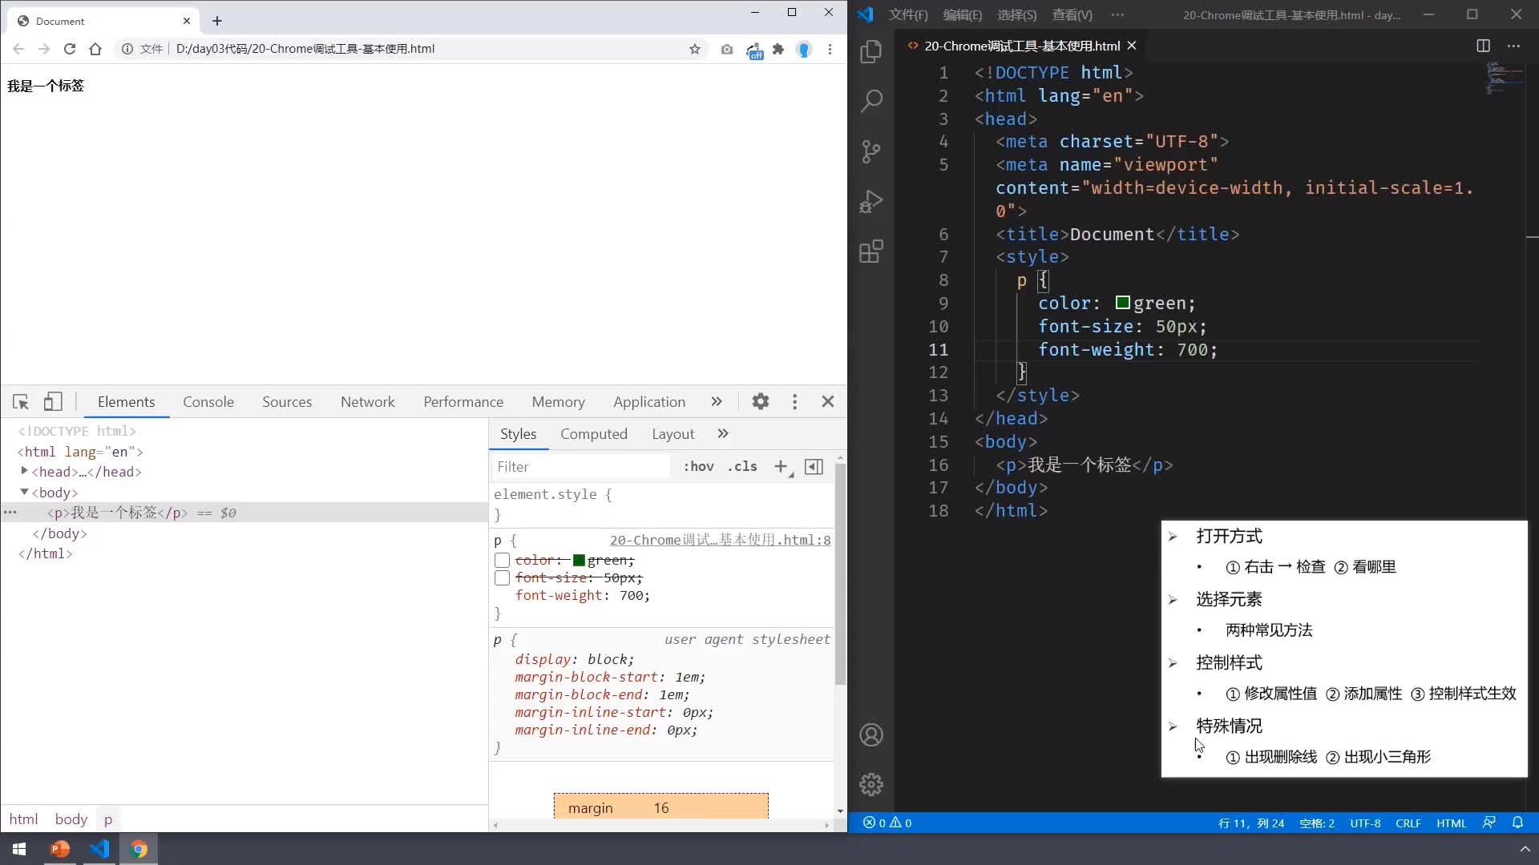
Task: Toggle the computed styles sidebar icon
Action: coord(814,466)
